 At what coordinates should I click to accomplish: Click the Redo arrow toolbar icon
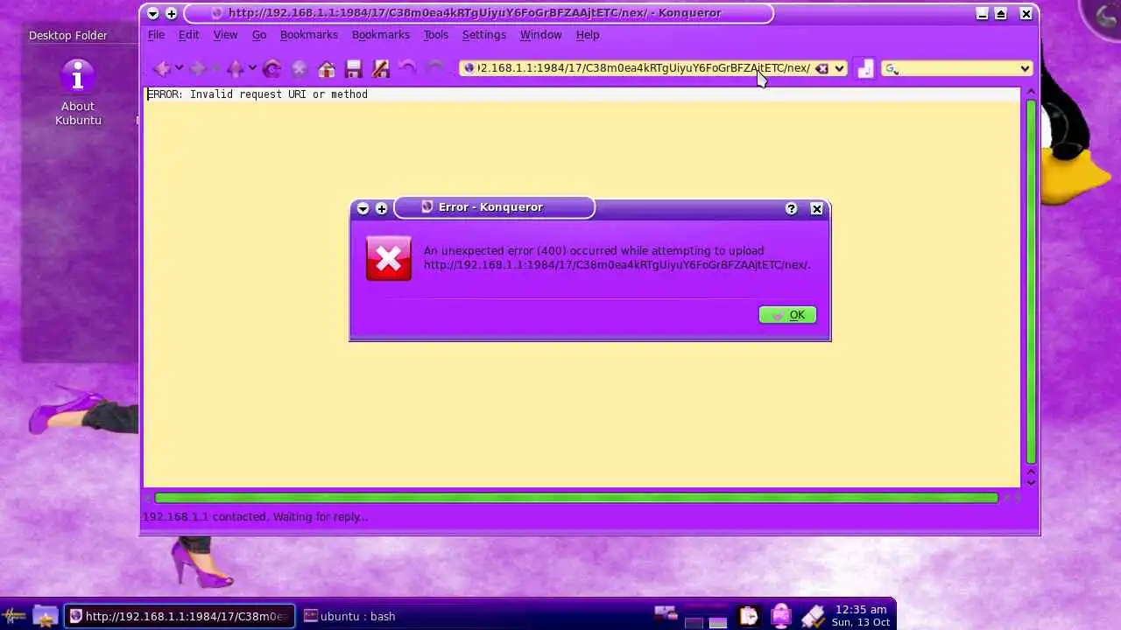[434, 68]
